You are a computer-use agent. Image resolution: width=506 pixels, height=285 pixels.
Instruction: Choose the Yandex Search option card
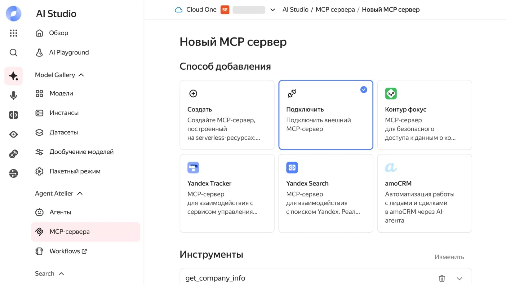pos(326,193)
